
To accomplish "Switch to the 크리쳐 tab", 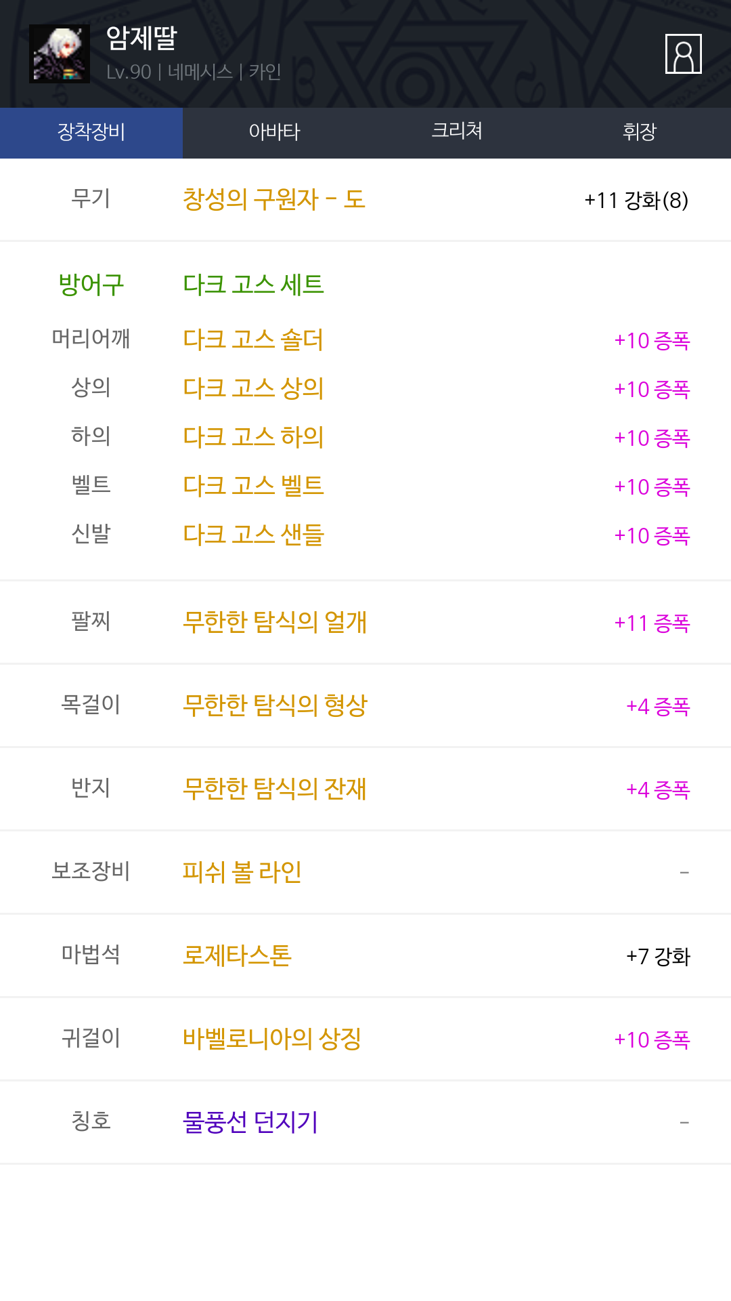I will click(x=457, y=132).
